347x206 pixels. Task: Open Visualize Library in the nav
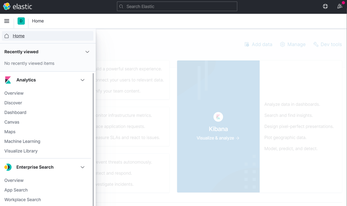click(x=21, y=151)
